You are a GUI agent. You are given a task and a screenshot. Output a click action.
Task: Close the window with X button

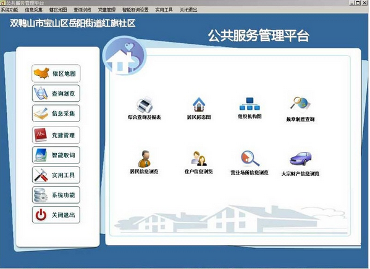[x=364, y=2]
